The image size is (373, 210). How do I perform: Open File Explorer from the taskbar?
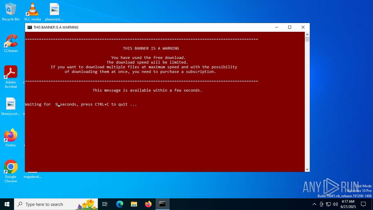pyautogui.click(x=134, y=204)
